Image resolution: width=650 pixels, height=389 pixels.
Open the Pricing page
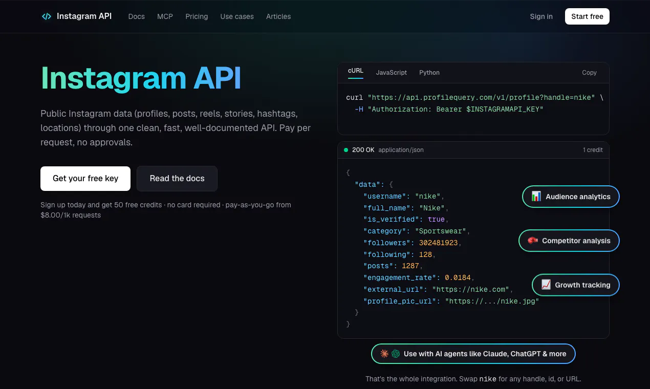pos(197,16)
